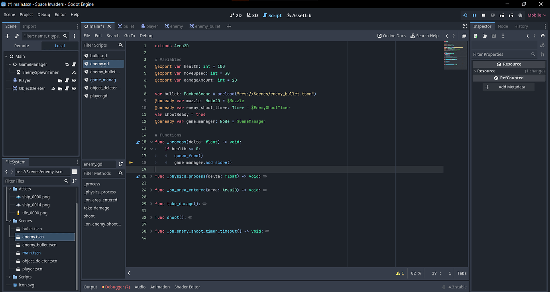The height and width of the screenshot is (292, 550).
Task: Open the Project menu
Action: click(26, 15)
